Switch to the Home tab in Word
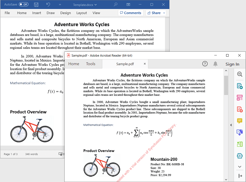This screenshot has width=246, height=182. (x=22, y=13)
